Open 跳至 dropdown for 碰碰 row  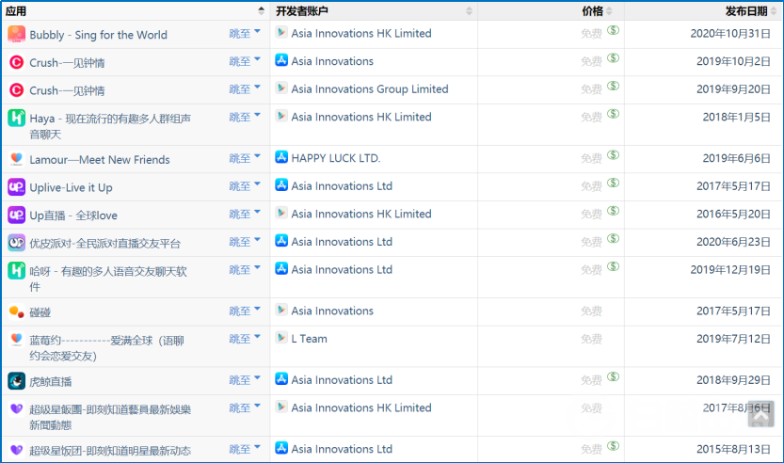coord(245,311)
